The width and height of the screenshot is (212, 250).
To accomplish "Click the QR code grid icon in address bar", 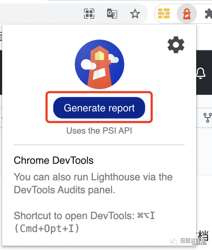I will [x=89, y=14].
